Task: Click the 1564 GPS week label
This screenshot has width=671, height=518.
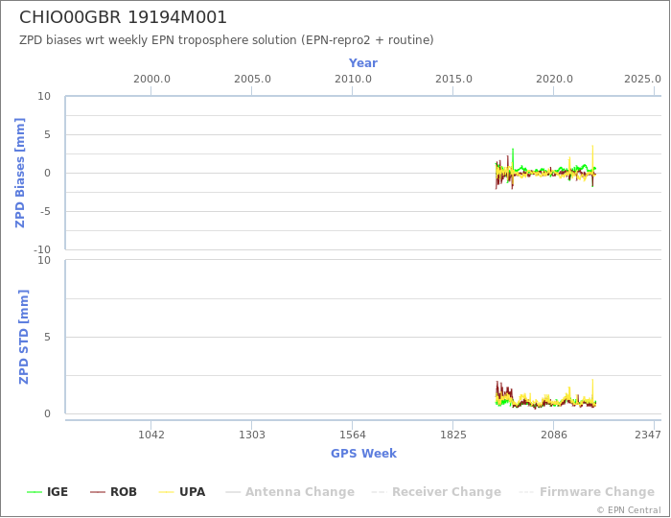Action: (x=352, y=435)
